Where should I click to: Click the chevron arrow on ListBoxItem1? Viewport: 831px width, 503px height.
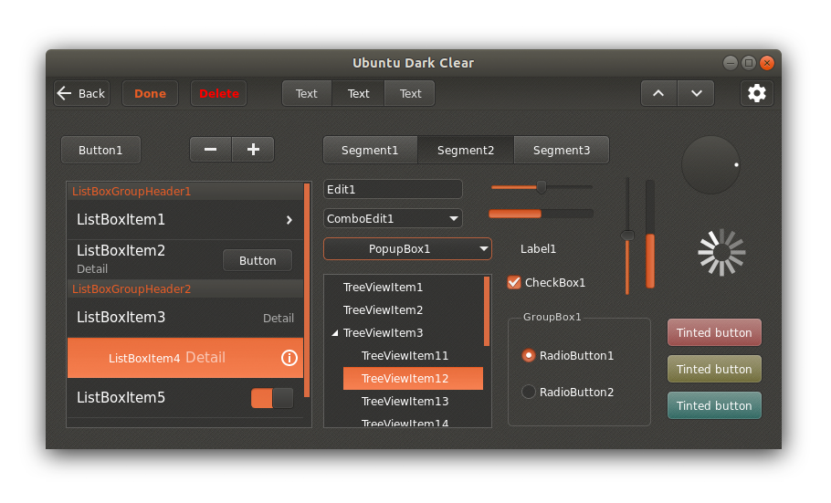(x=289, y=220)
